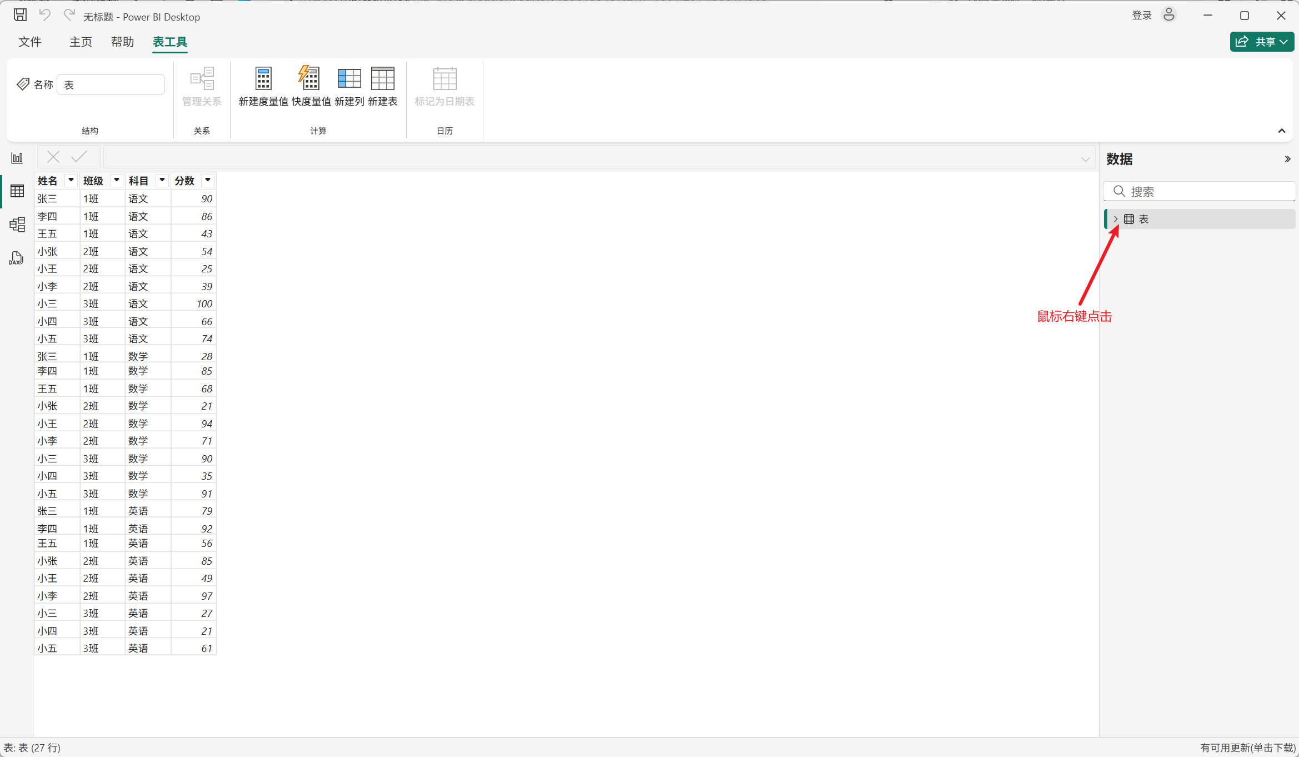Open Model view in left sidebar
Screen dimensions: 1299x757
[x=17, y=225]
